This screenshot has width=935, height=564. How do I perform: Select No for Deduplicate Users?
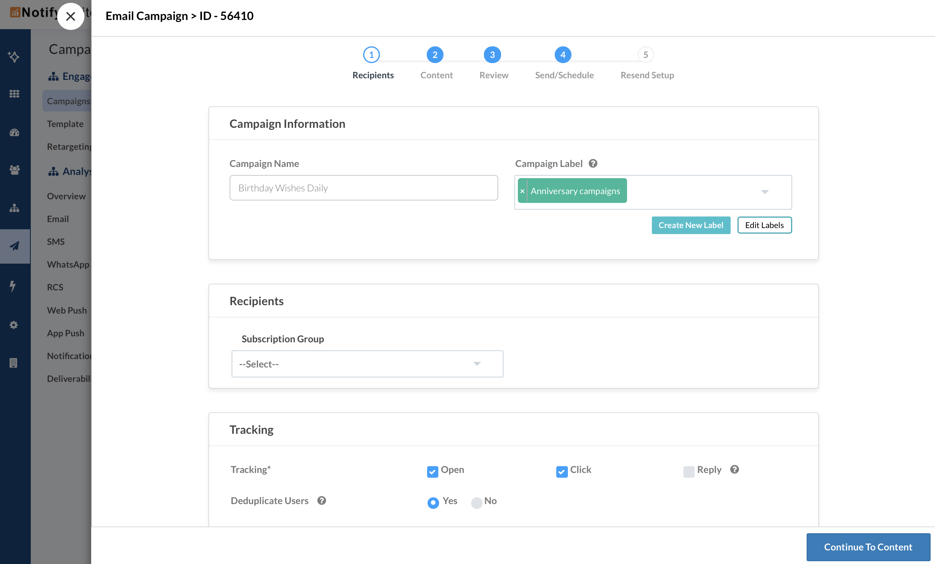pyautogui.click(x=476, y=502)
